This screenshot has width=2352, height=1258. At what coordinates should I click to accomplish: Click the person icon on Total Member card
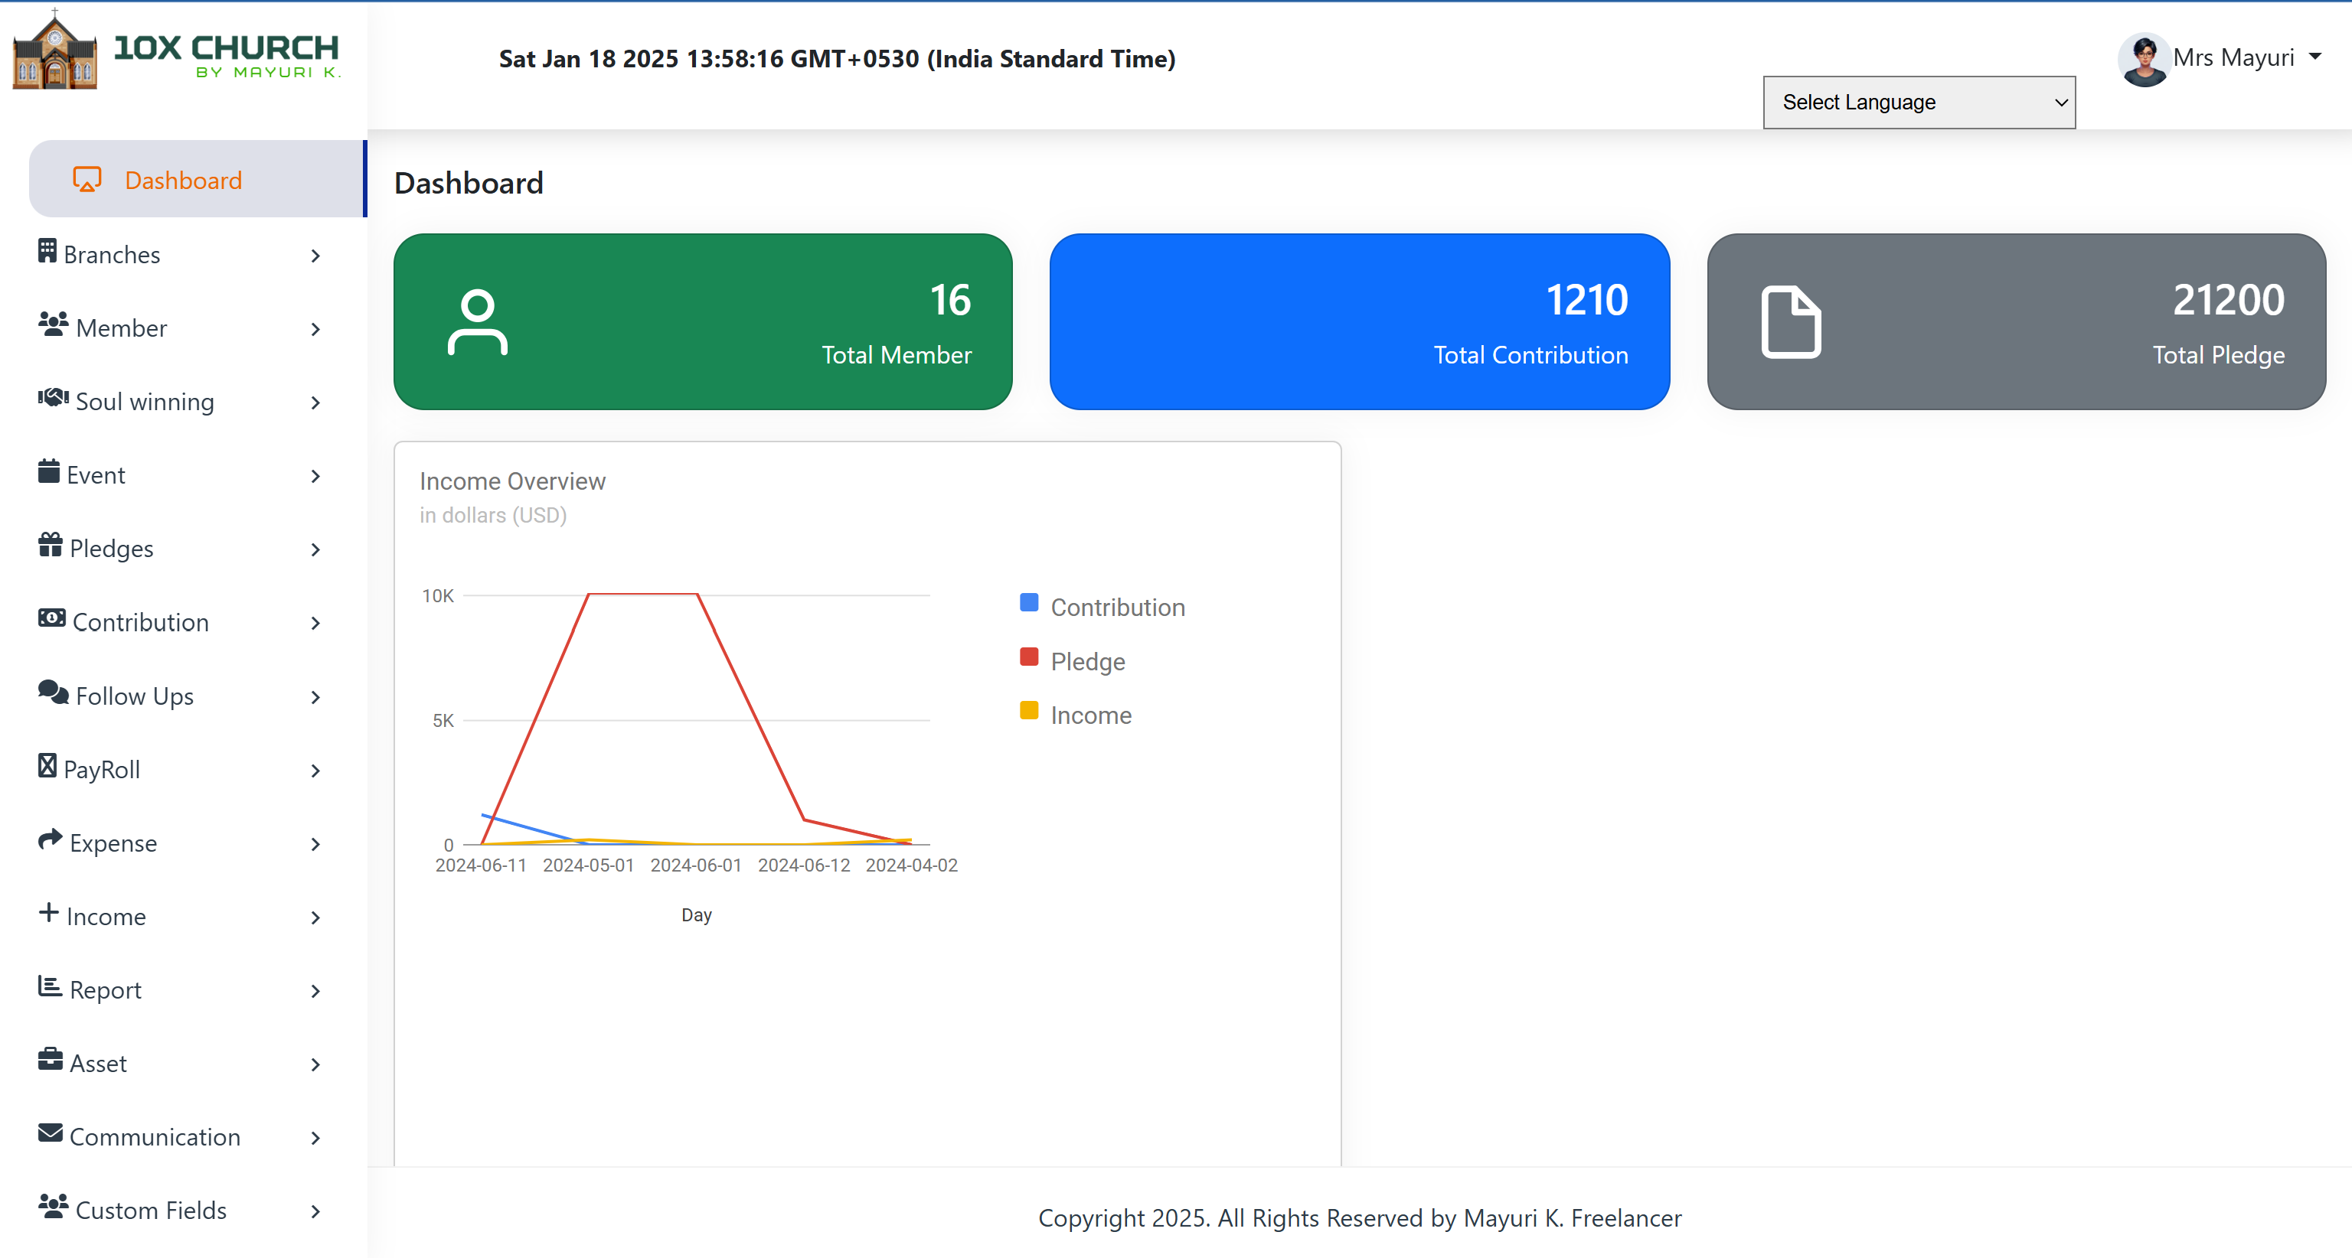click(x=478, y=322)
